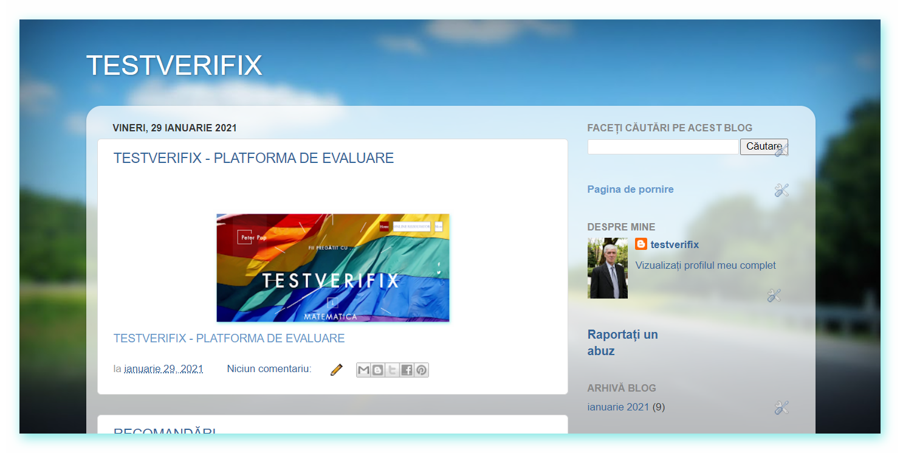Viewport: 900px width, 453px height.
Task: Click the wrench icon under Despre mine profile
Action: (774, 296)
